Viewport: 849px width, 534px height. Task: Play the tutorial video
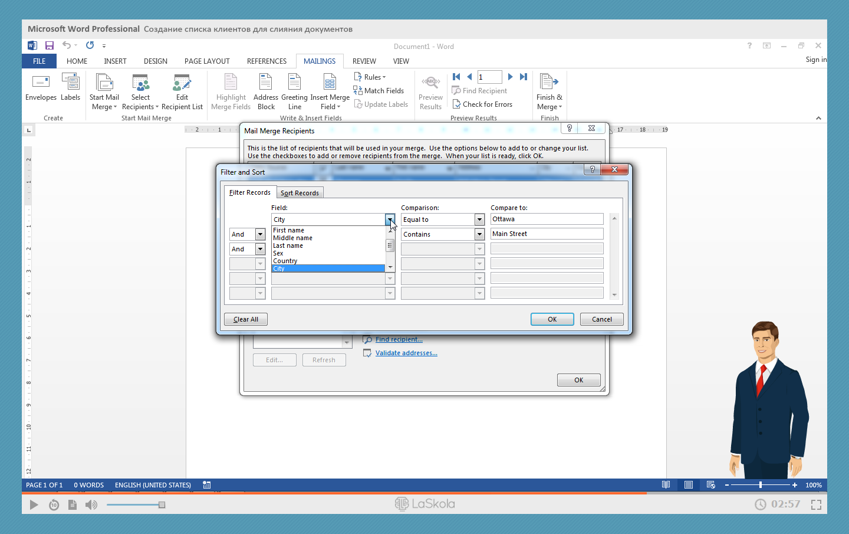(x=34, y=504)
